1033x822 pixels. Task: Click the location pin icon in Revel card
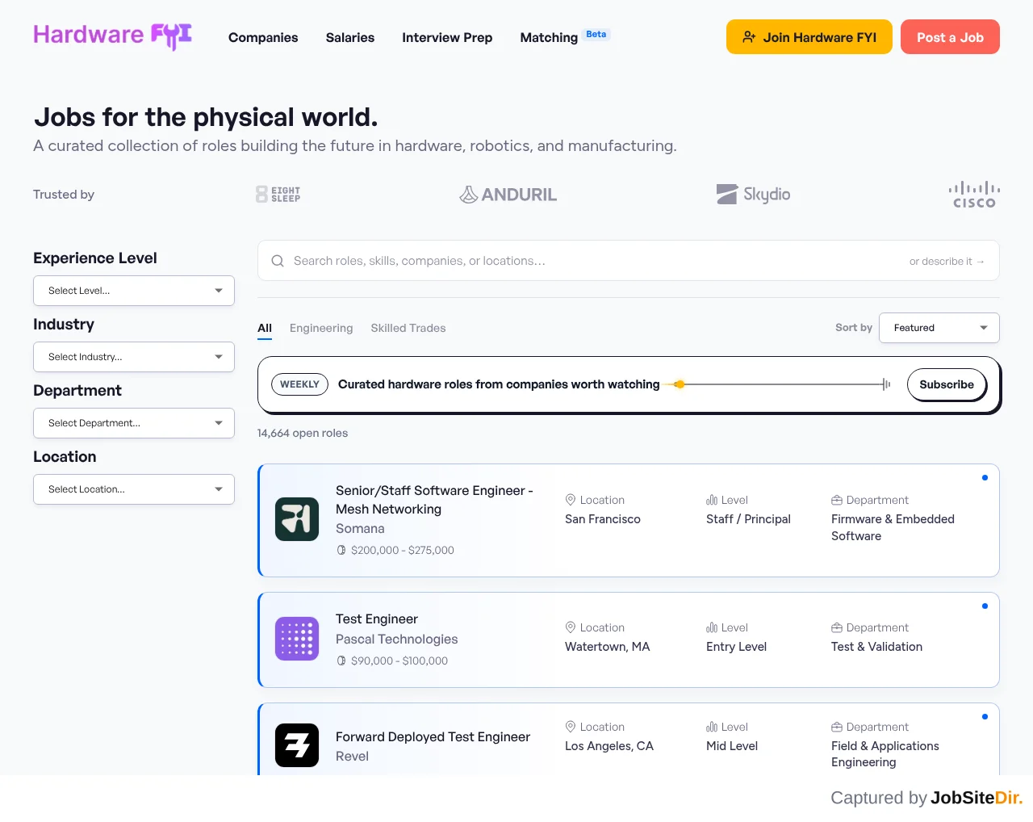pyautogui.click(x=571, y=727)
